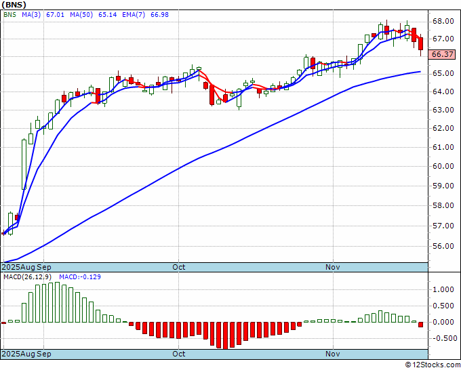Click the 60.00 price axis label

click(x=443, y=166)
